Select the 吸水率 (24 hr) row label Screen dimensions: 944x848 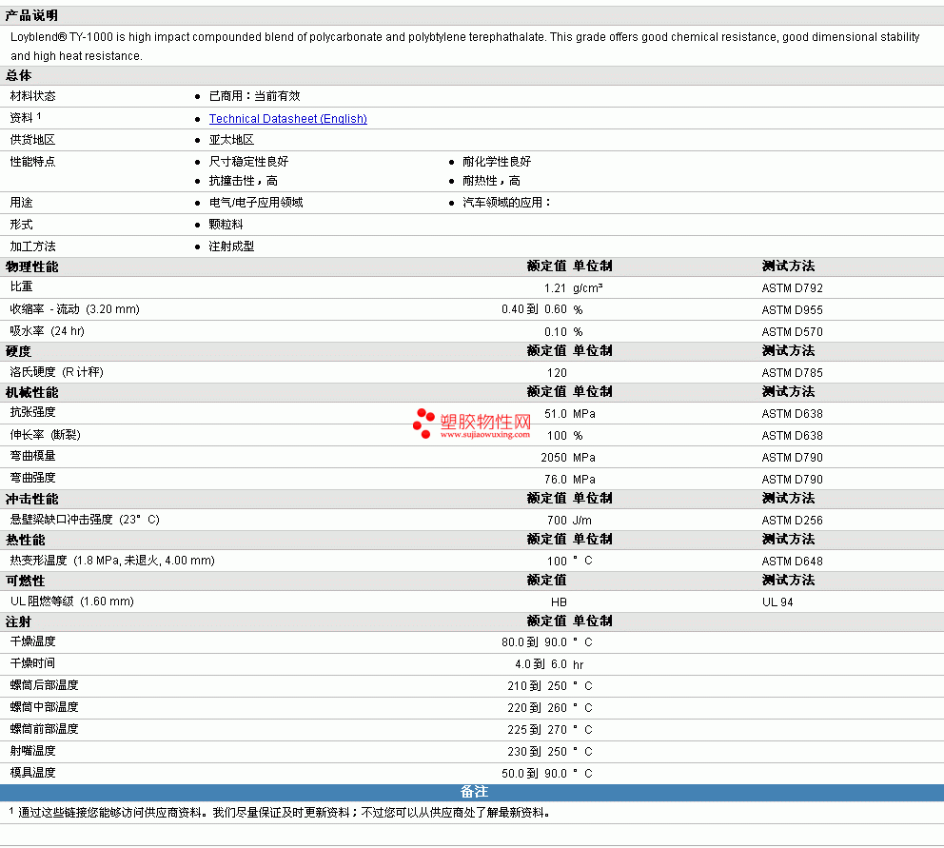tap(47, 331)
